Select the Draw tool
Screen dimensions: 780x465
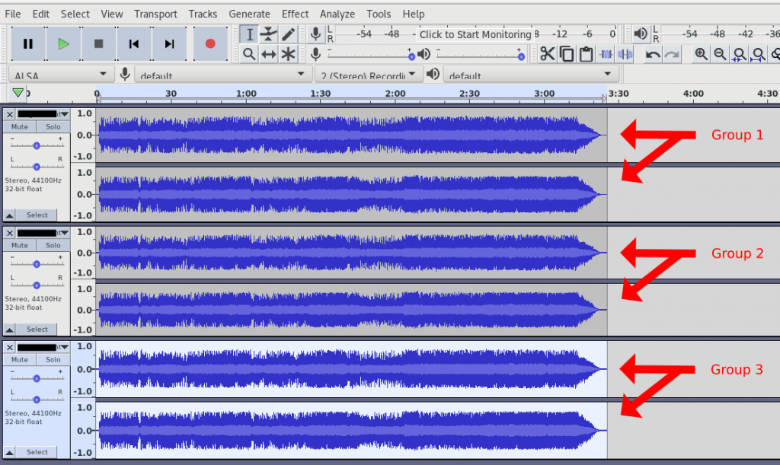(287, 34)
